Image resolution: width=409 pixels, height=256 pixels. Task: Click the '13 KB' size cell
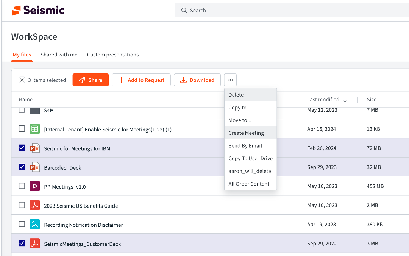(x=373, y=129)
